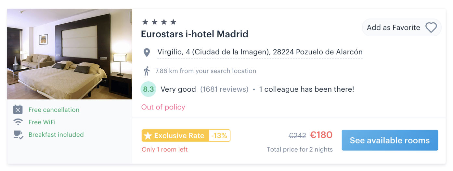
Task: Click the €180 discounted price
Action: (x=321, y=135)
